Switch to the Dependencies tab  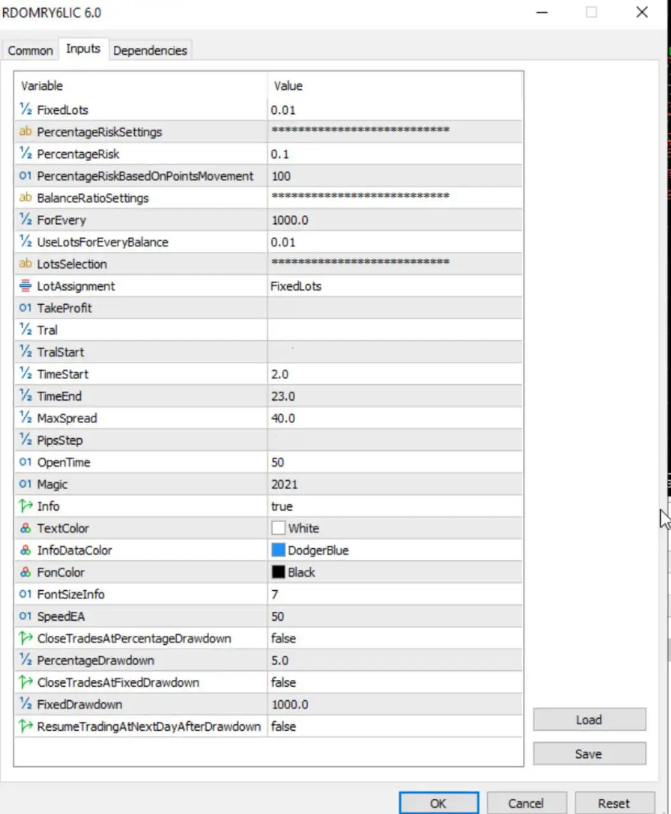150,50
